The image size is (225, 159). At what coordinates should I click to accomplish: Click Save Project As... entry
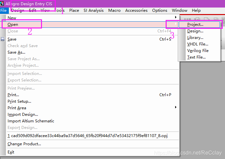[x=92, y=59]
